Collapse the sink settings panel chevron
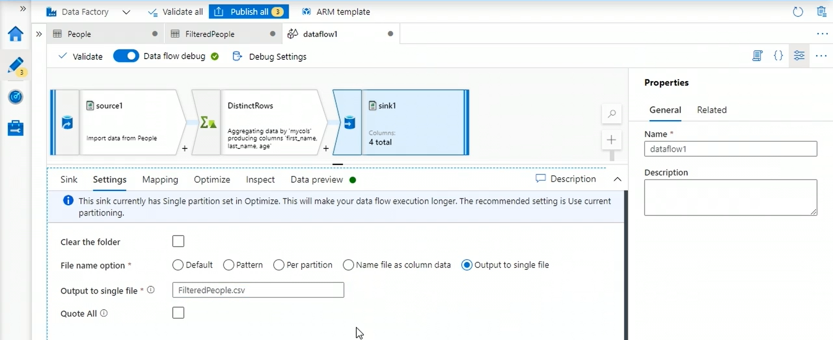Viewport: 833px width, 340px height. (x=617, y=180)
